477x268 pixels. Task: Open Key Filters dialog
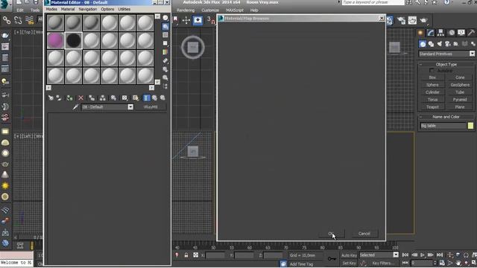pyautogui.click(x=382, y=263)
